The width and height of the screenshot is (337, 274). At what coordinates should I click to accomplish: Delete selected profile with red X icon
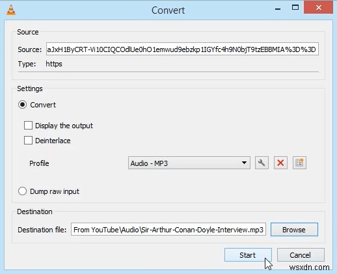pos(280,163)
